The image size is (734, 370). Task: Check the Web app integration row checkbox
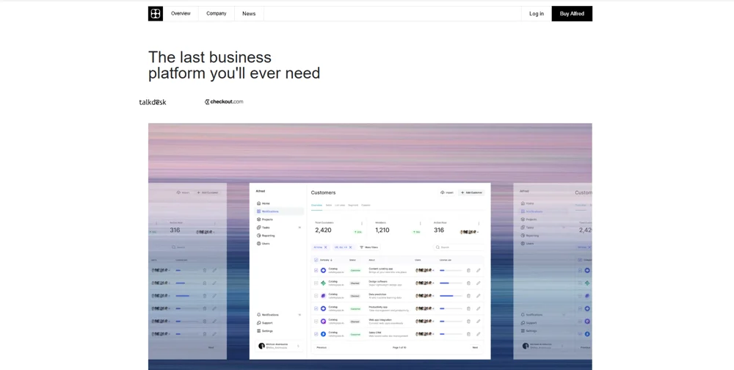(316, 322)
